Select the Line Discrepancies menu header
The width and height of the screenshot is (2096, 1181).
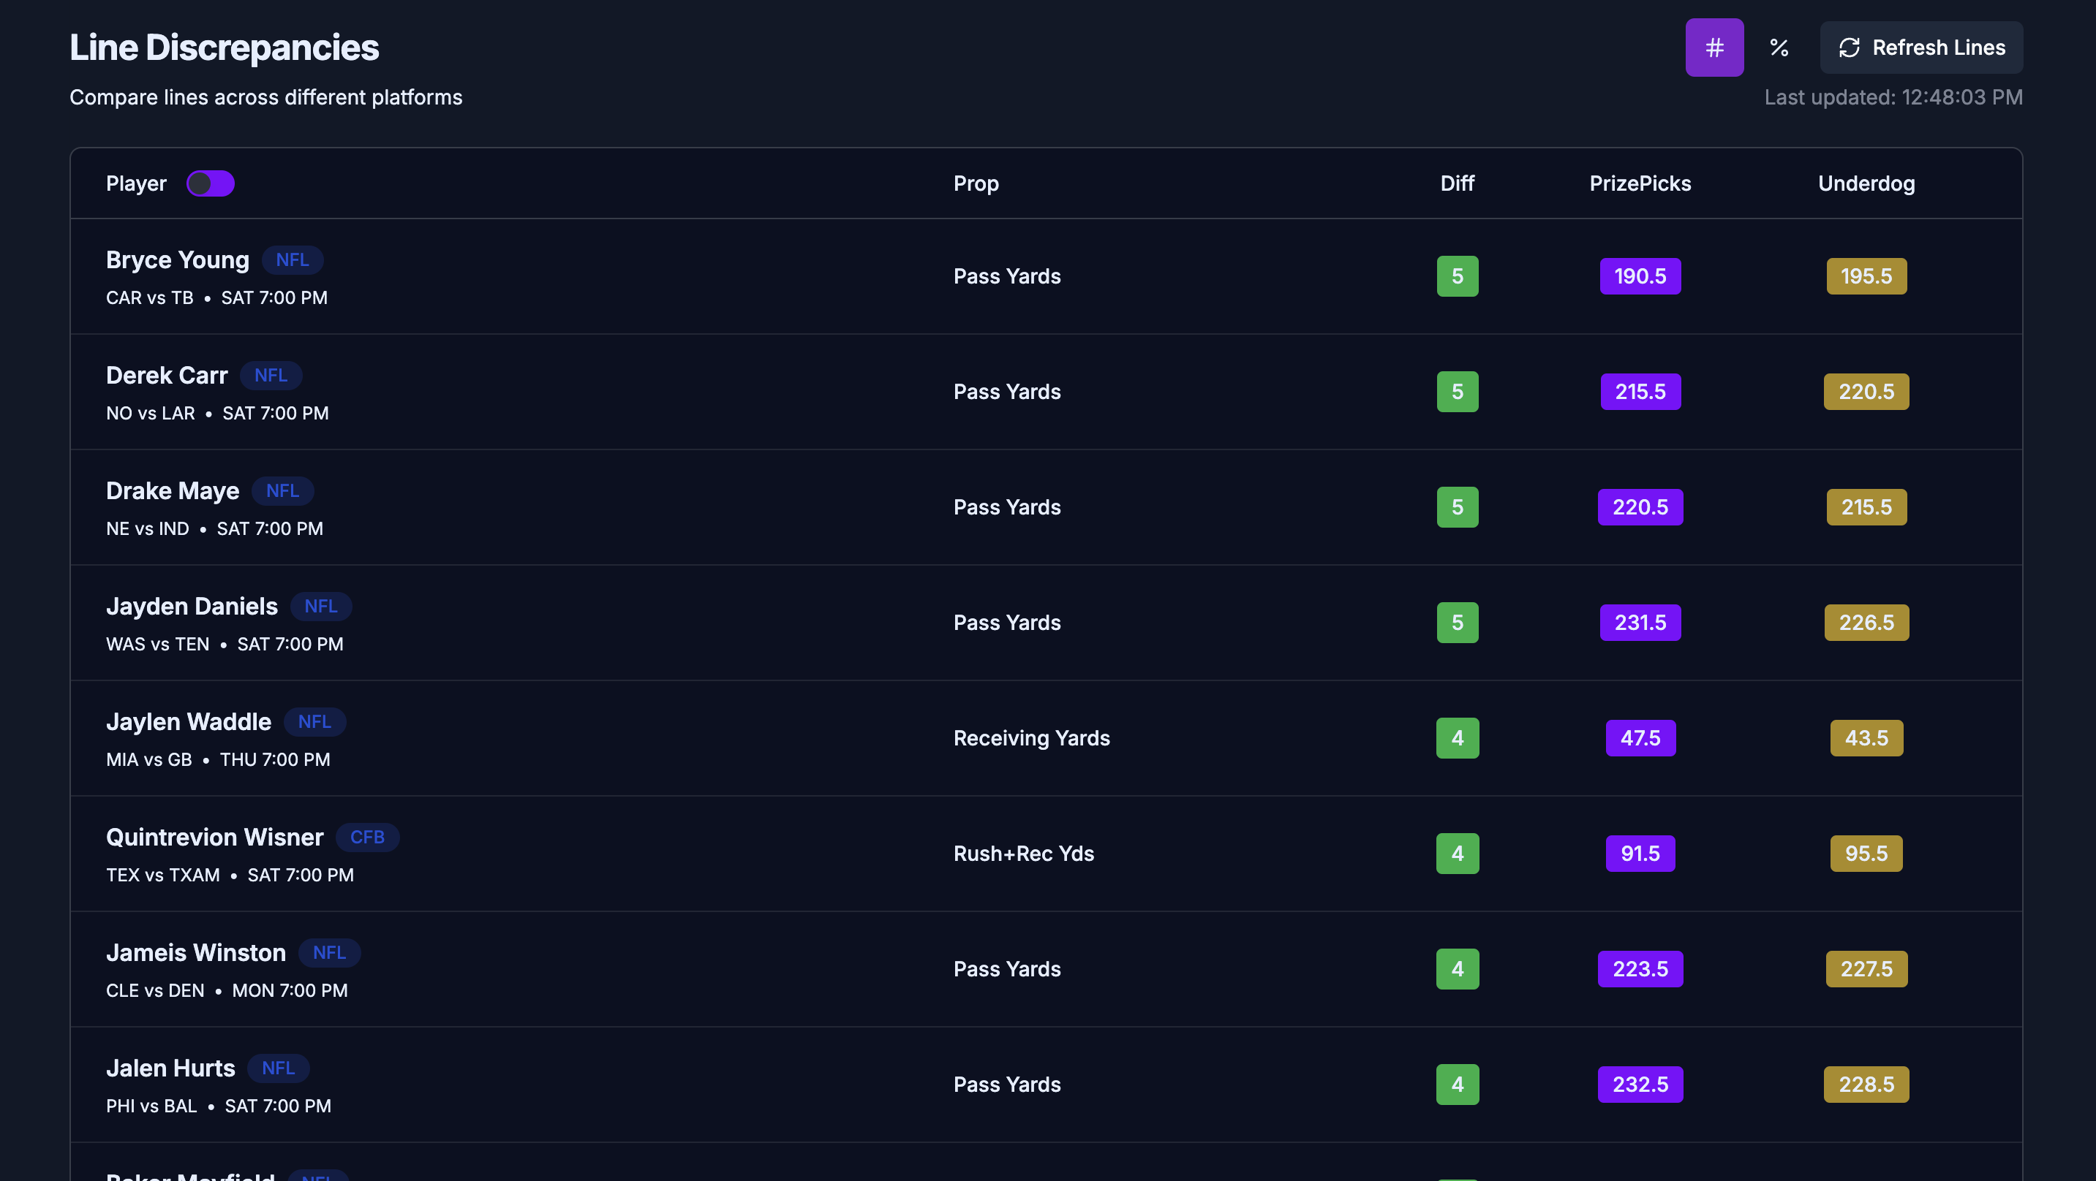click(225, 46)
